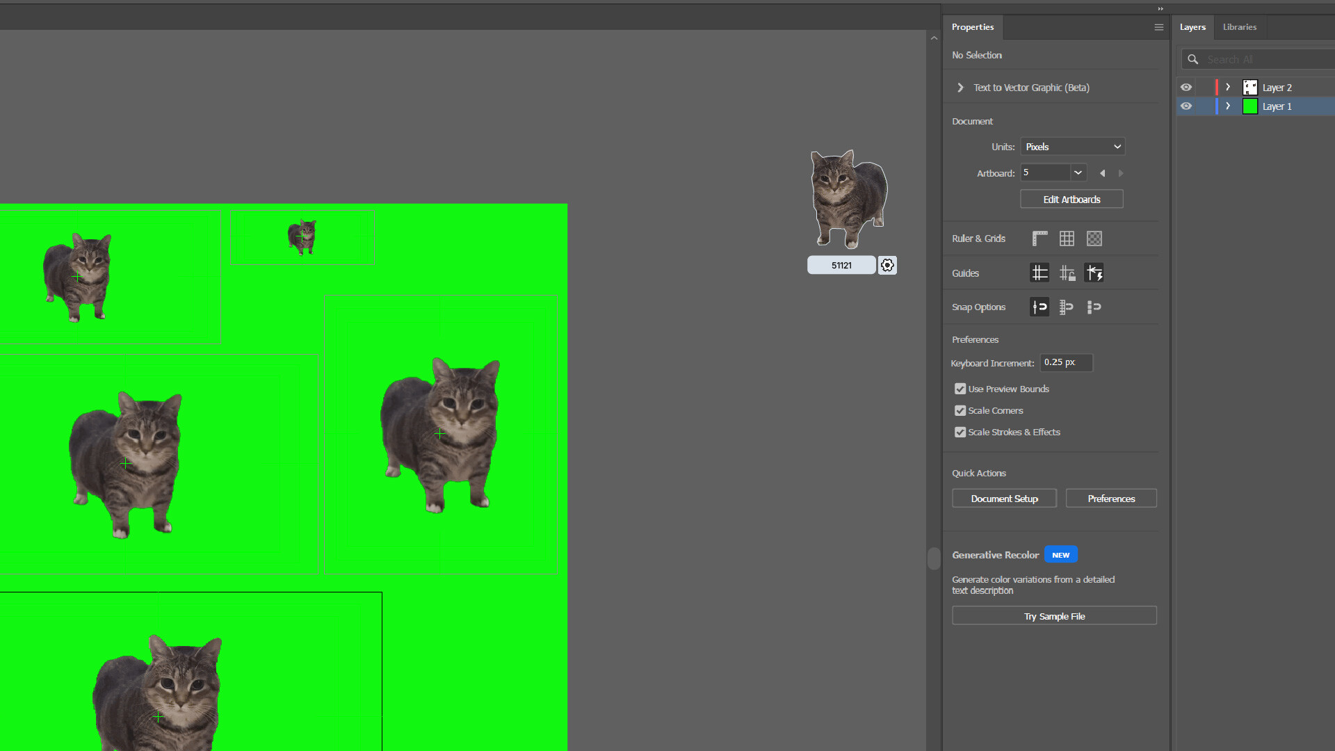Open the Artboard number dropdown
This screenshot has width=1335, height=751.
coord(1078,172)
